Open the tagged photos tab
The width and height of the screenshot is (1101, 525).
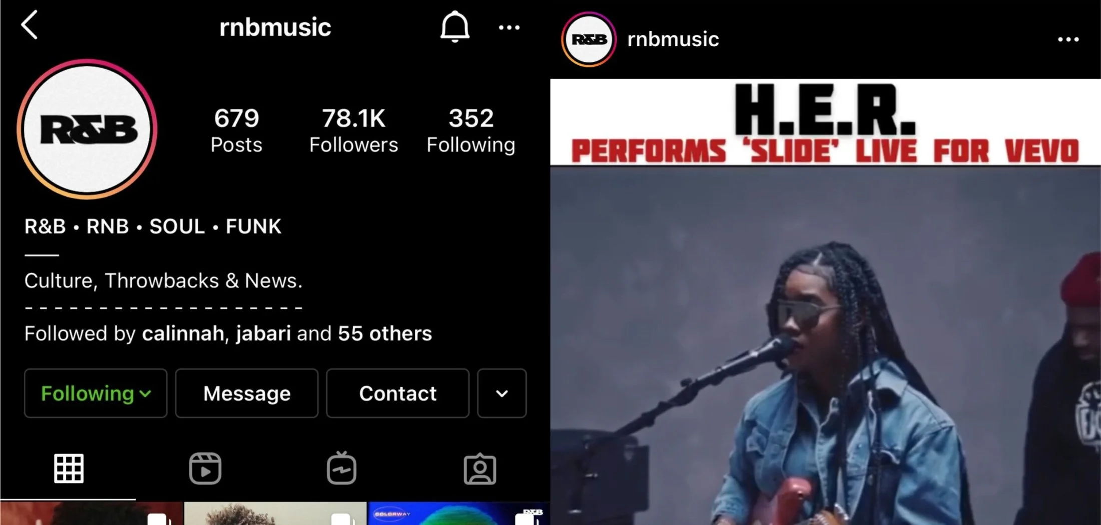point(480,469)
